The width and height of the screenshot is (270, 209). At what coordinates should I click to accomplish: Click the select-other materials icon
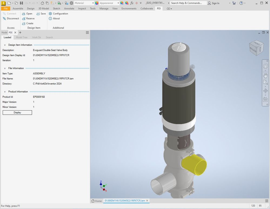point(71,3)
